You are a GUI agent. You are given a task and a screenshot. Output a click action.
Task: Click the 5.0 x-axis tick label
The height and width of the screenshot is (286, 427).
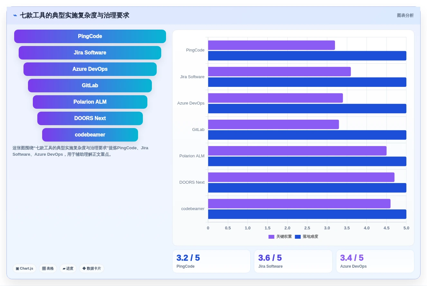[x=406, y=228]
